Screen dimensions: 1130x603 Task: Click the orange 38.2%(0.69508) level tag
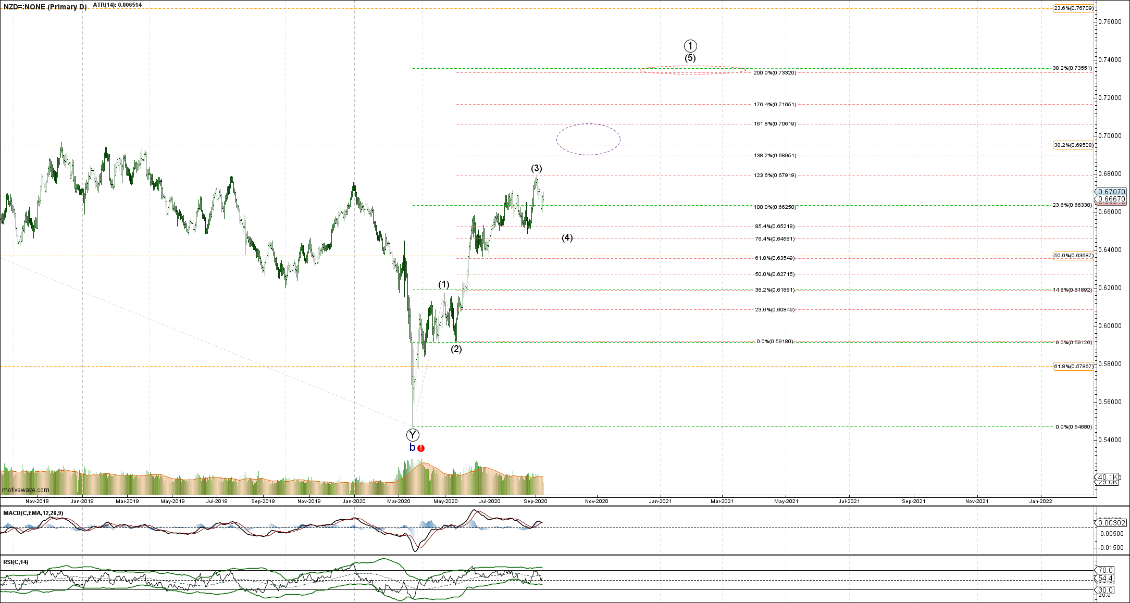coord(1073,145)
